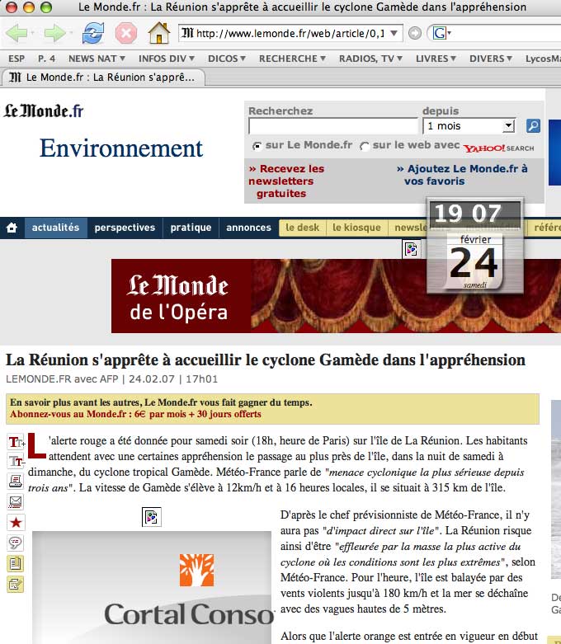Focus the Recherchez search input field

(x=333, y=125)
